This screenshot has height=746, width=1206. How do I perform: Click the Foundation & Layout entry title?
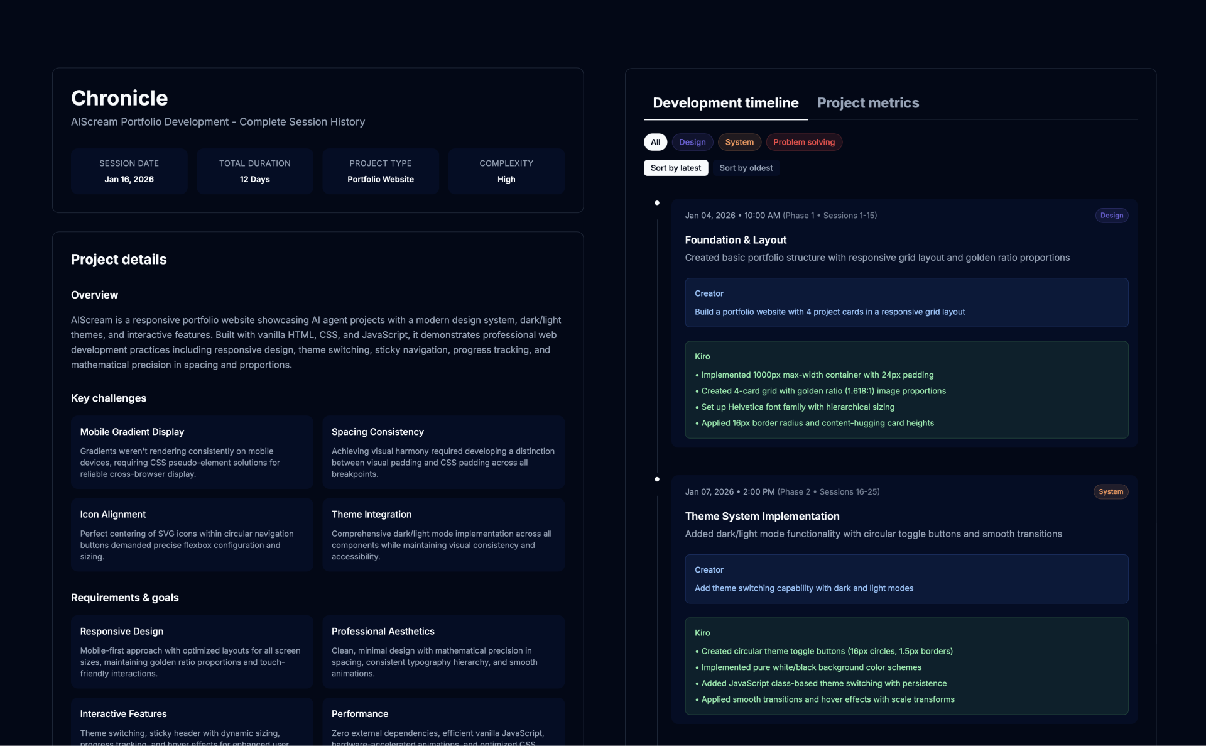click(x=736, y=240)
